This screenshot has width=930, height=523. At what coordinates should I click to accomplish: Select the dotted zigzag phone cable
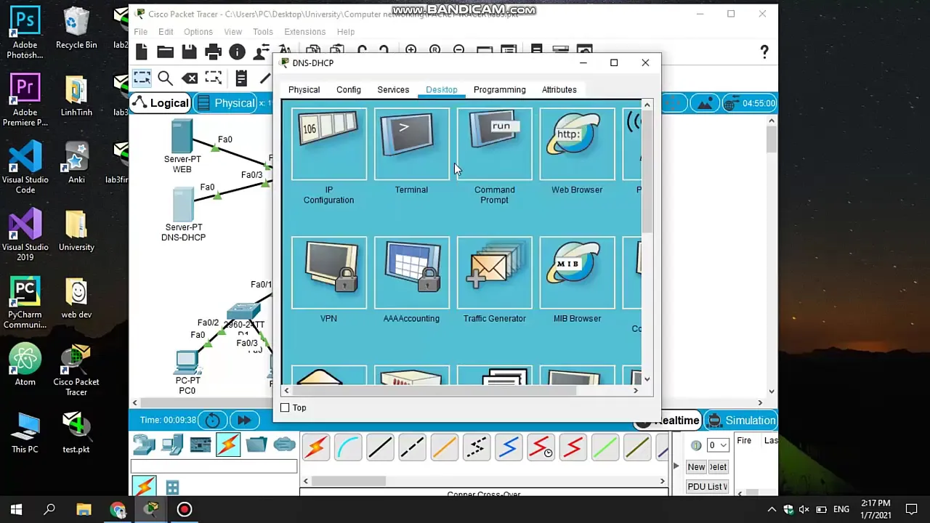tap(477, 446)
